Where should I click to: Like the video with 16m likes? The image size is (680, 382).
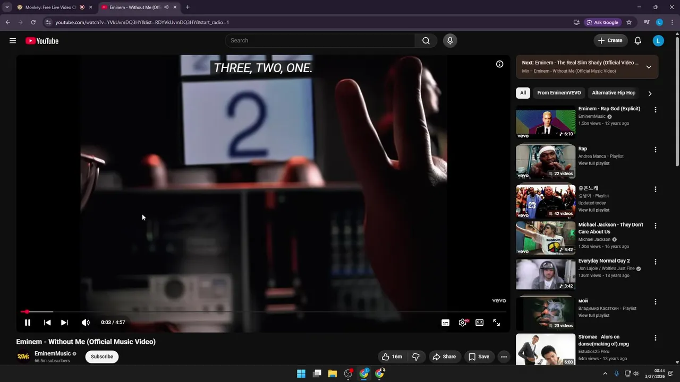[x=392, y=357]
